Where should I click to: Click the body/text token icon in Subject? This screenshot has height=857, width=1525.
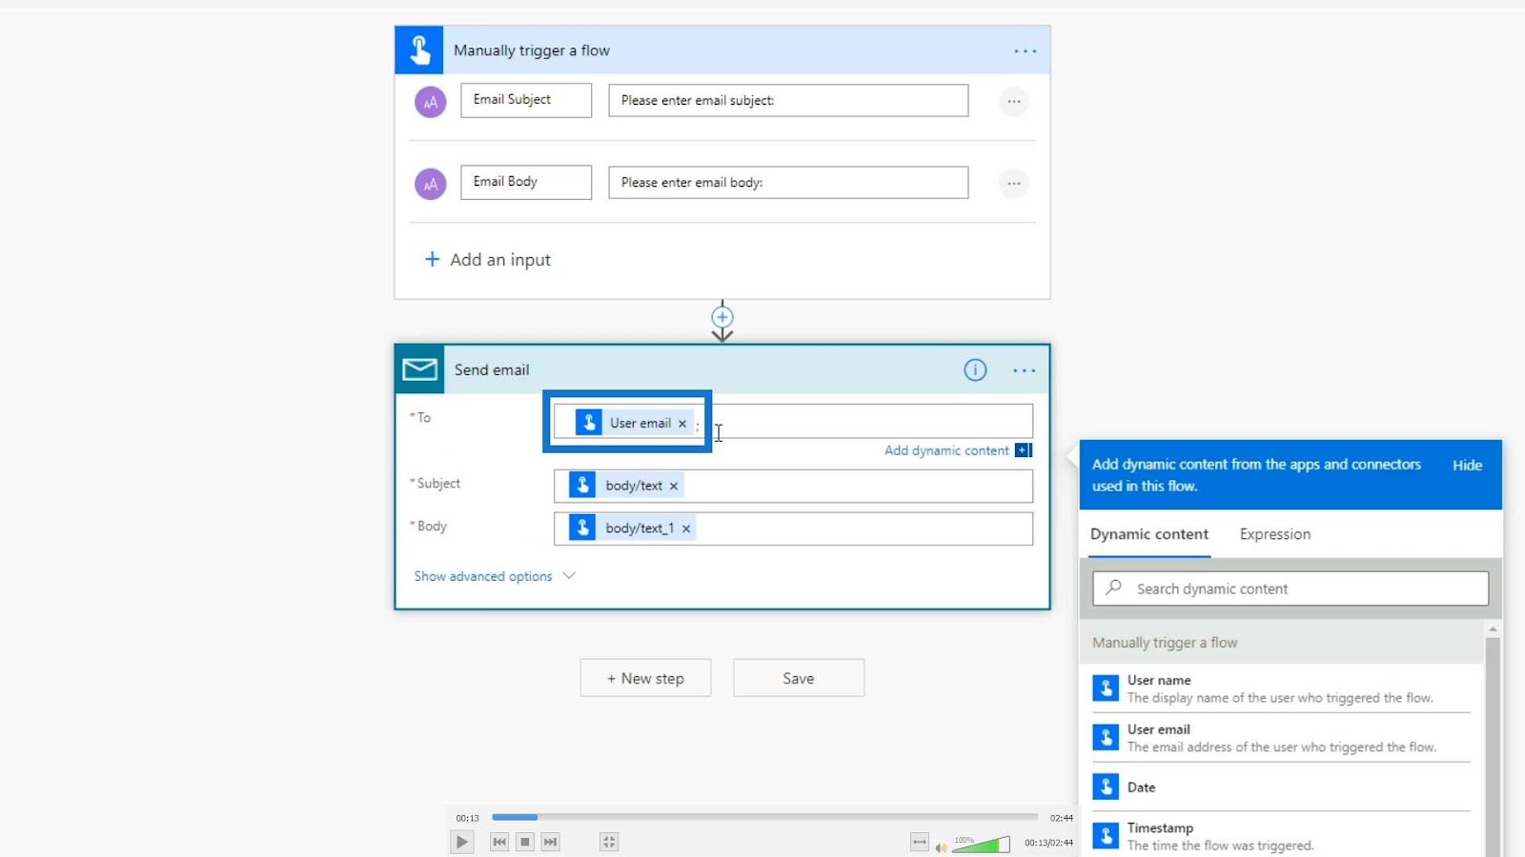[x=582, y=485]
